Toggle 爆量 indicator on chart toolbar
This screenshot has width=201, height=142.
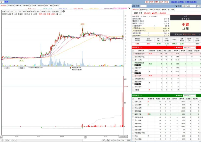pyautogui.click(x=32, y=11)
